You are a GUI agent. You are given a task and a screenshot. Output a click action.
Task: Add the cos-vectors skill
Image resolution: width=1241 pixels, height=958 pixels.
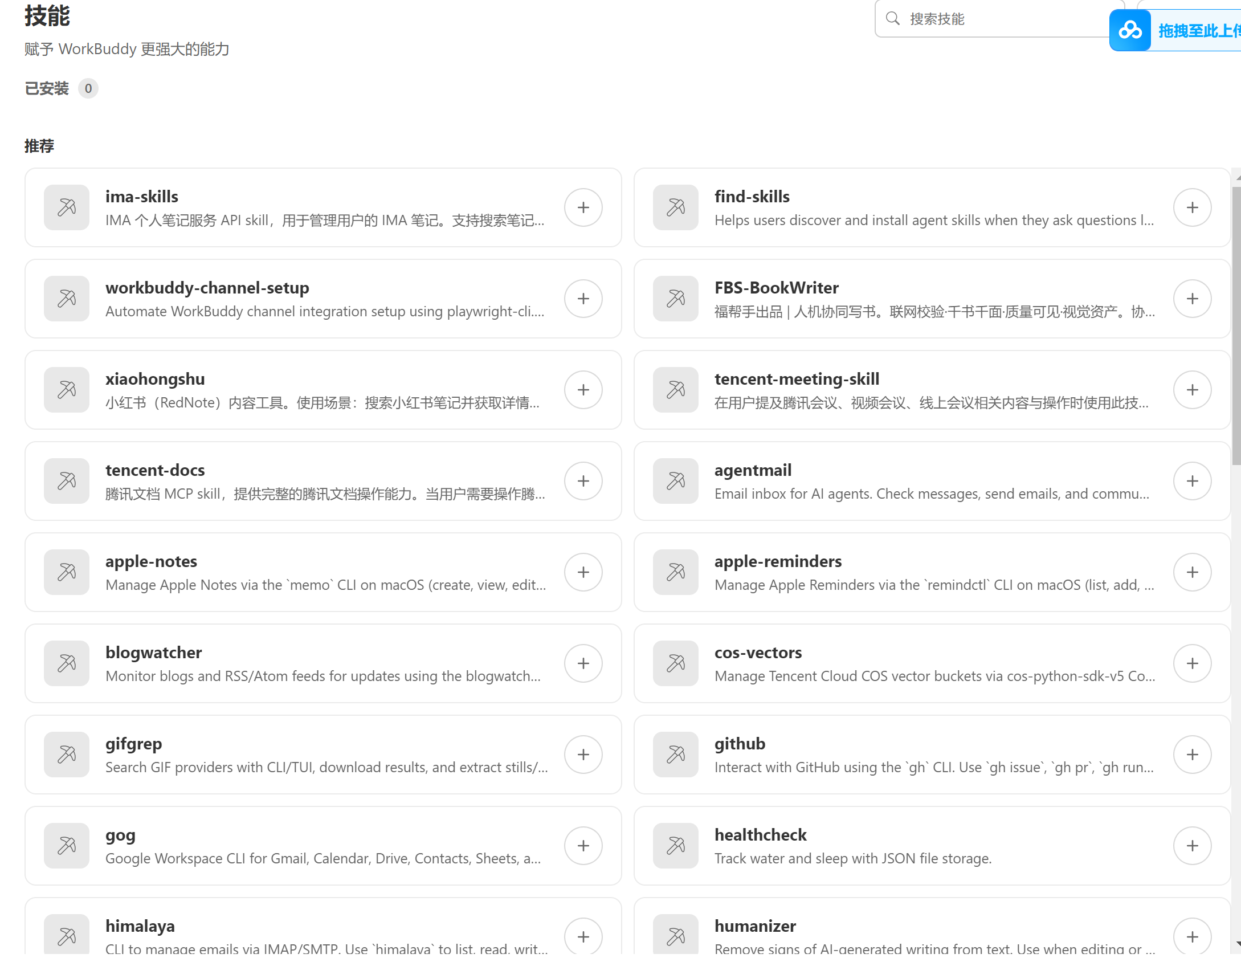click(1192, 663)
